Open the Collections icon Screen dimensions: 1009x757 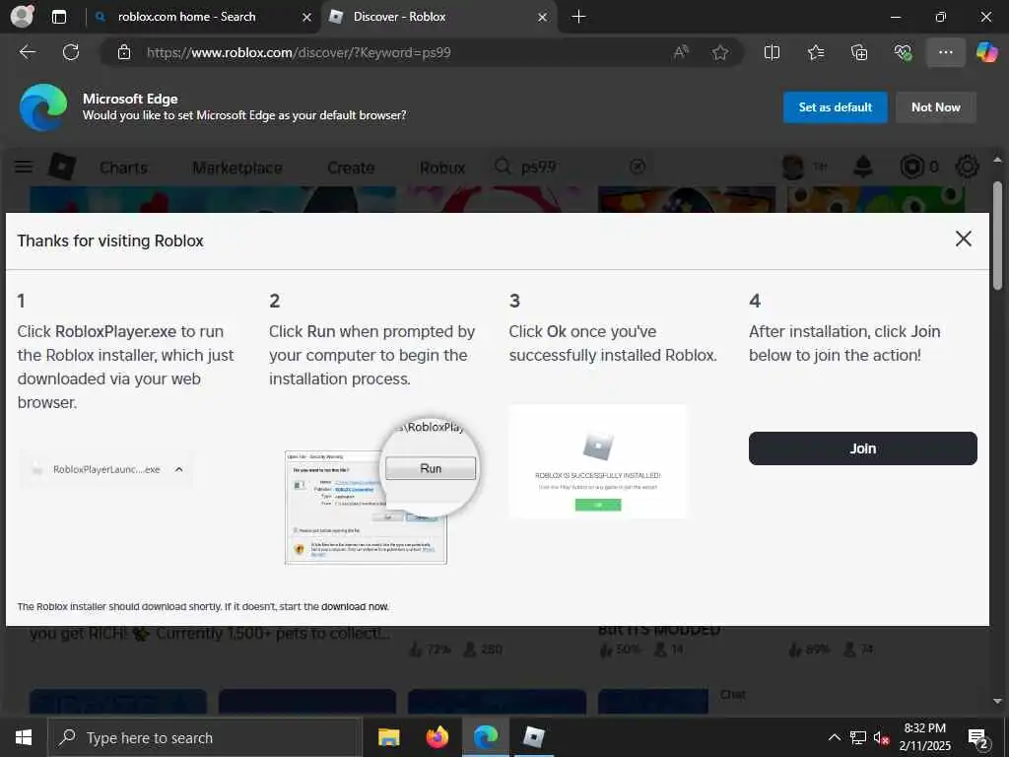[x=859, y=52]
